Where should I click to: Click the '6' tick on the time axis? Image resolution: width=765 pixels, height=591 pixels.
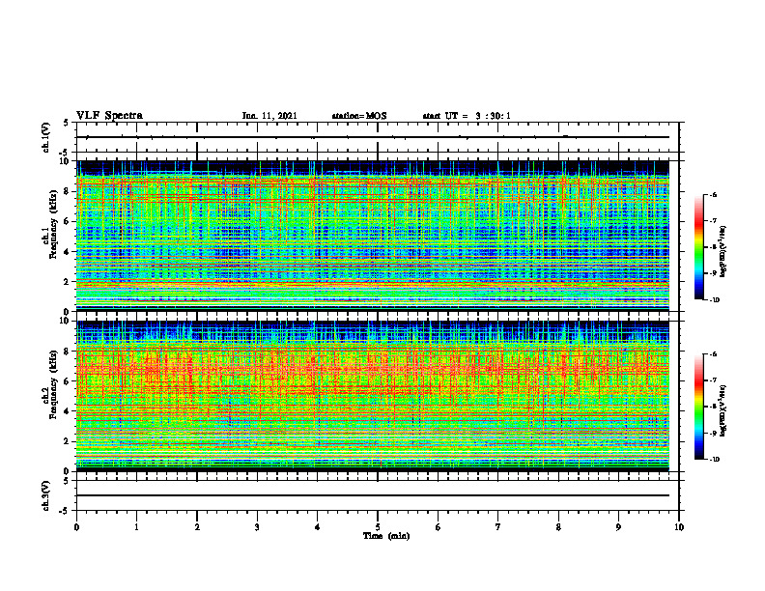pyautogui.click(x=438, y=527)
